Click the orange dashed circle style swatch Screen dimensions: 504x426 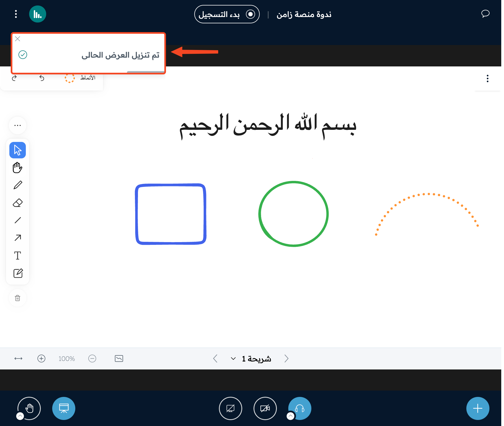click(x=70, y=78)
